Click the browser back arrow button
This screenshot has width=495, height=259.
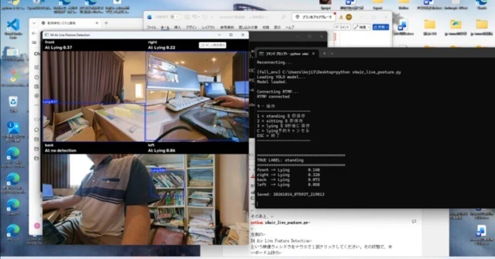point(34,34)
